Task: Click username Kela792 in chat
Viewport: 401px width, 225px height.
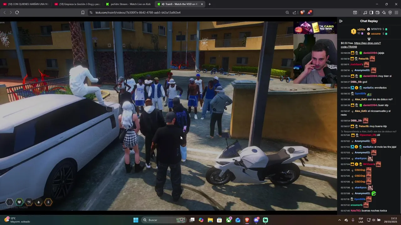Action: tap(356, 211)
